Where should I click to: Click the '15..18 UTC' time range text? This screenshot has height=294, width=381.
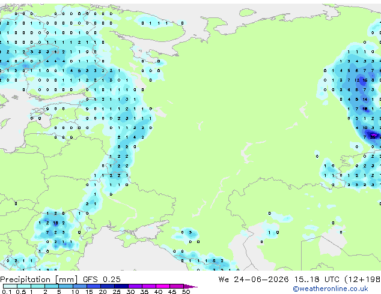coord(317,280)
